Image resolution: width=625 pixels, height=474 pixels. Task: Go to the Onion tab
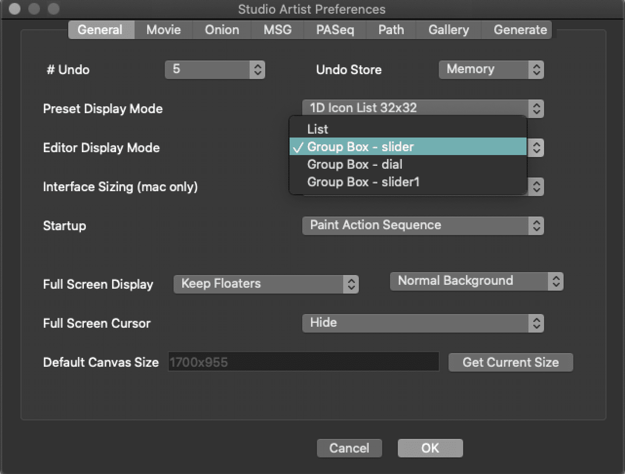222,30
